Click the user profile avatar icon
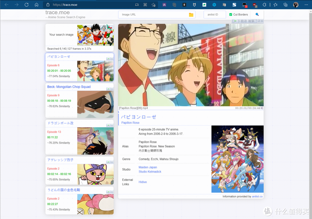 click(296, 5)
